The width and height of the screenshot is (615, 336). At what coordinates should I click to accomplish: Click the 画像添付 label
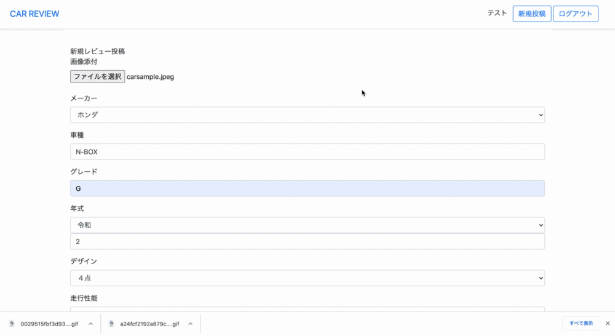[x=84, y=62]
